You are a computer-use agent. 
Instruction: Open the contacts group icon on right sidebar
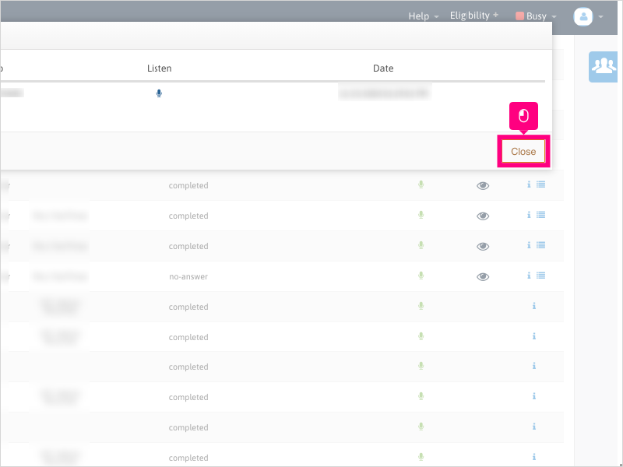pos(603,67)
